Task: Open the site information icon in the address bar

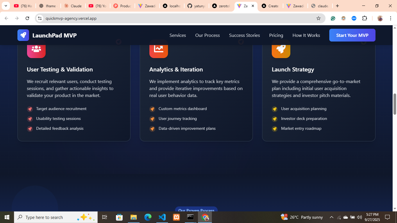Action: click(40, 18)
